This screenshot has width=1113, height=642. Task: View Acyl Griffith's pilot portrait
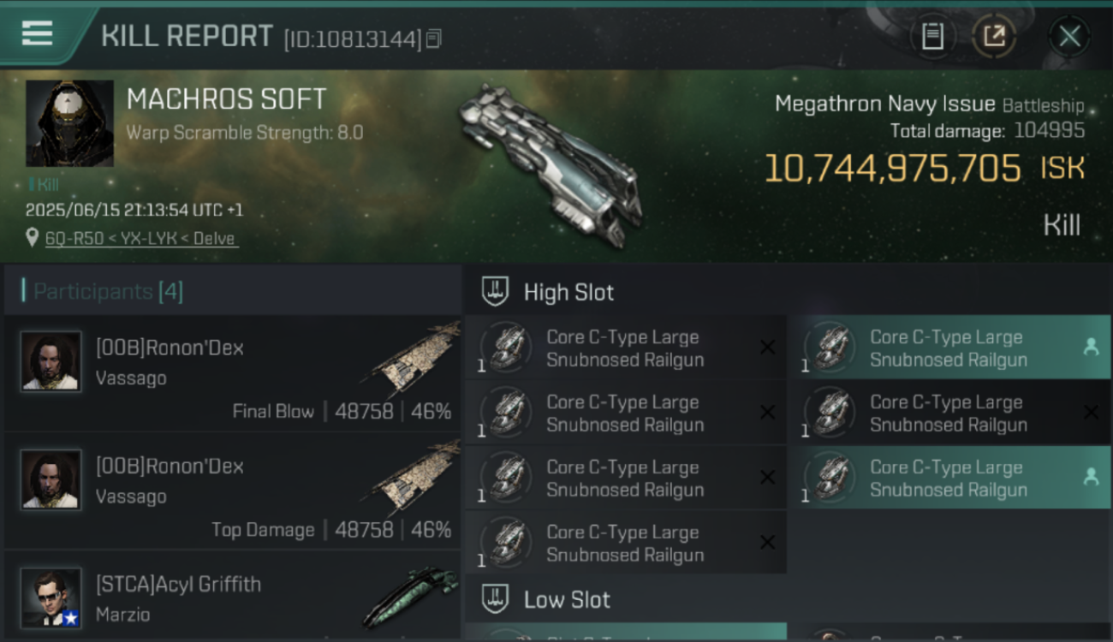click(51, 598)
